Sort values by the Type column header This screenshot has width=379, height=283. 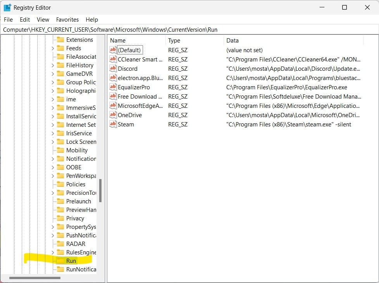click(174, 40)
